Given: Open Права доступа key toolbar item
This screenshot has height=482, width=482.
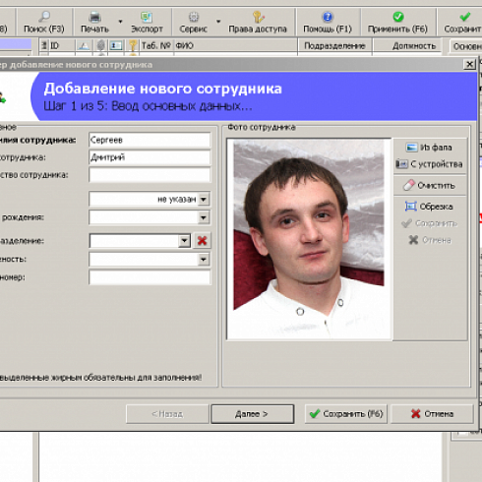Looking at the screenshot, I should point(258,23).
